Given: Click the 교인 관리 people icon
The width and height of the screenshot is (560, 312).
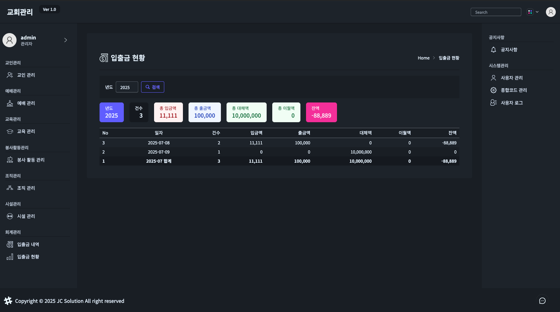Looking at the screenshot, I should [x=10, y=75].
